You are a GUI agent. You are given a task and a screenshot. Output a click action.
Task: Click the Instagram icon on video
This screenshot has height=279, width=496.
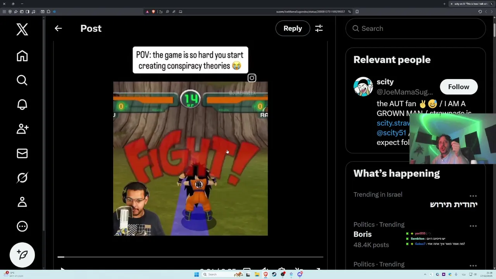coord(252,78)
